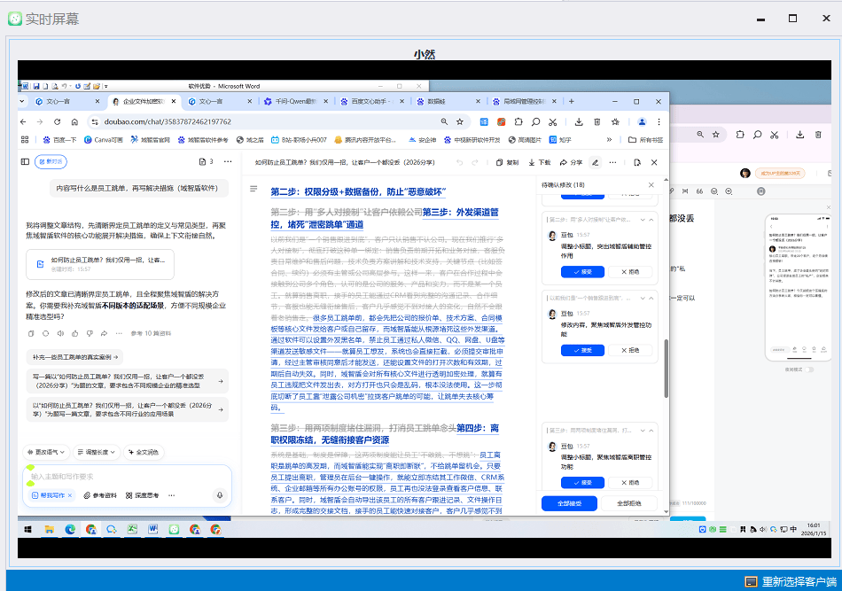842x591 pixels.
Task: Open the document outline icon beside heading
Action: coord(253,190)
